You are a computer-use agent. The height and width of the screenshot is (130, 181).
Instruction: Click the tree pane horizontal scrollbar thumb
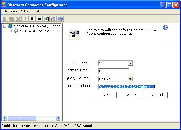coord(22,118)
